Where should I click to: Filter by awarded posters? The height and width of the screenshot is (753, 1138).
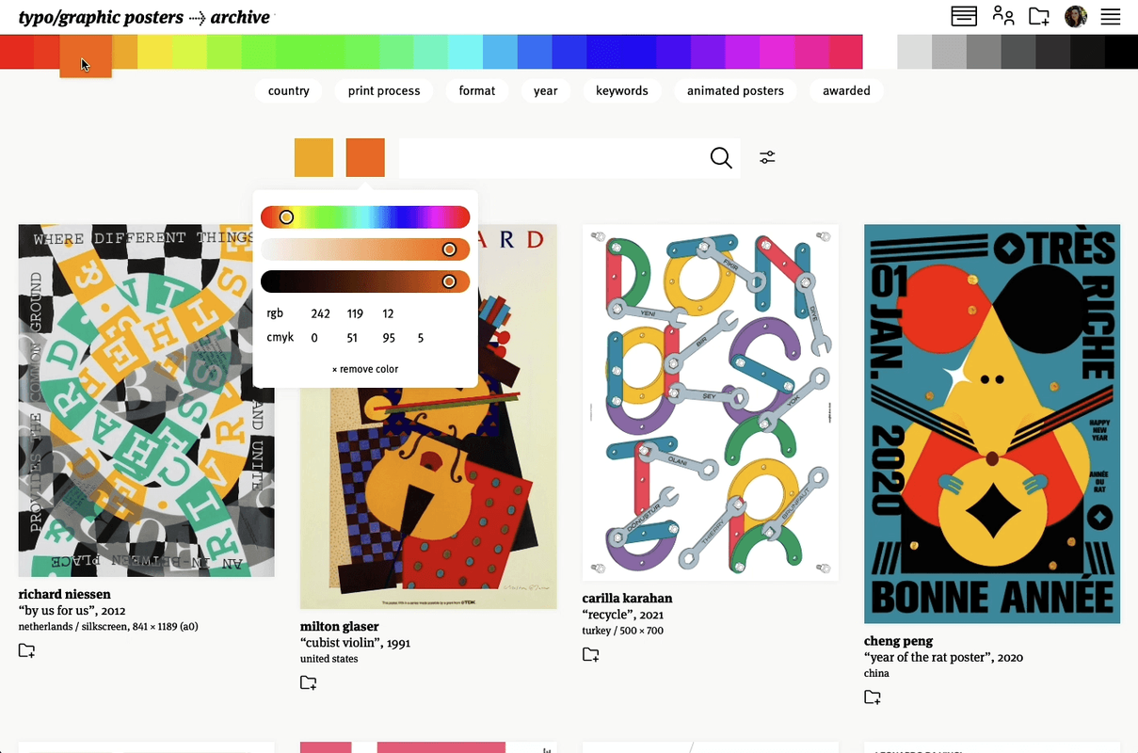coord(846,90)
